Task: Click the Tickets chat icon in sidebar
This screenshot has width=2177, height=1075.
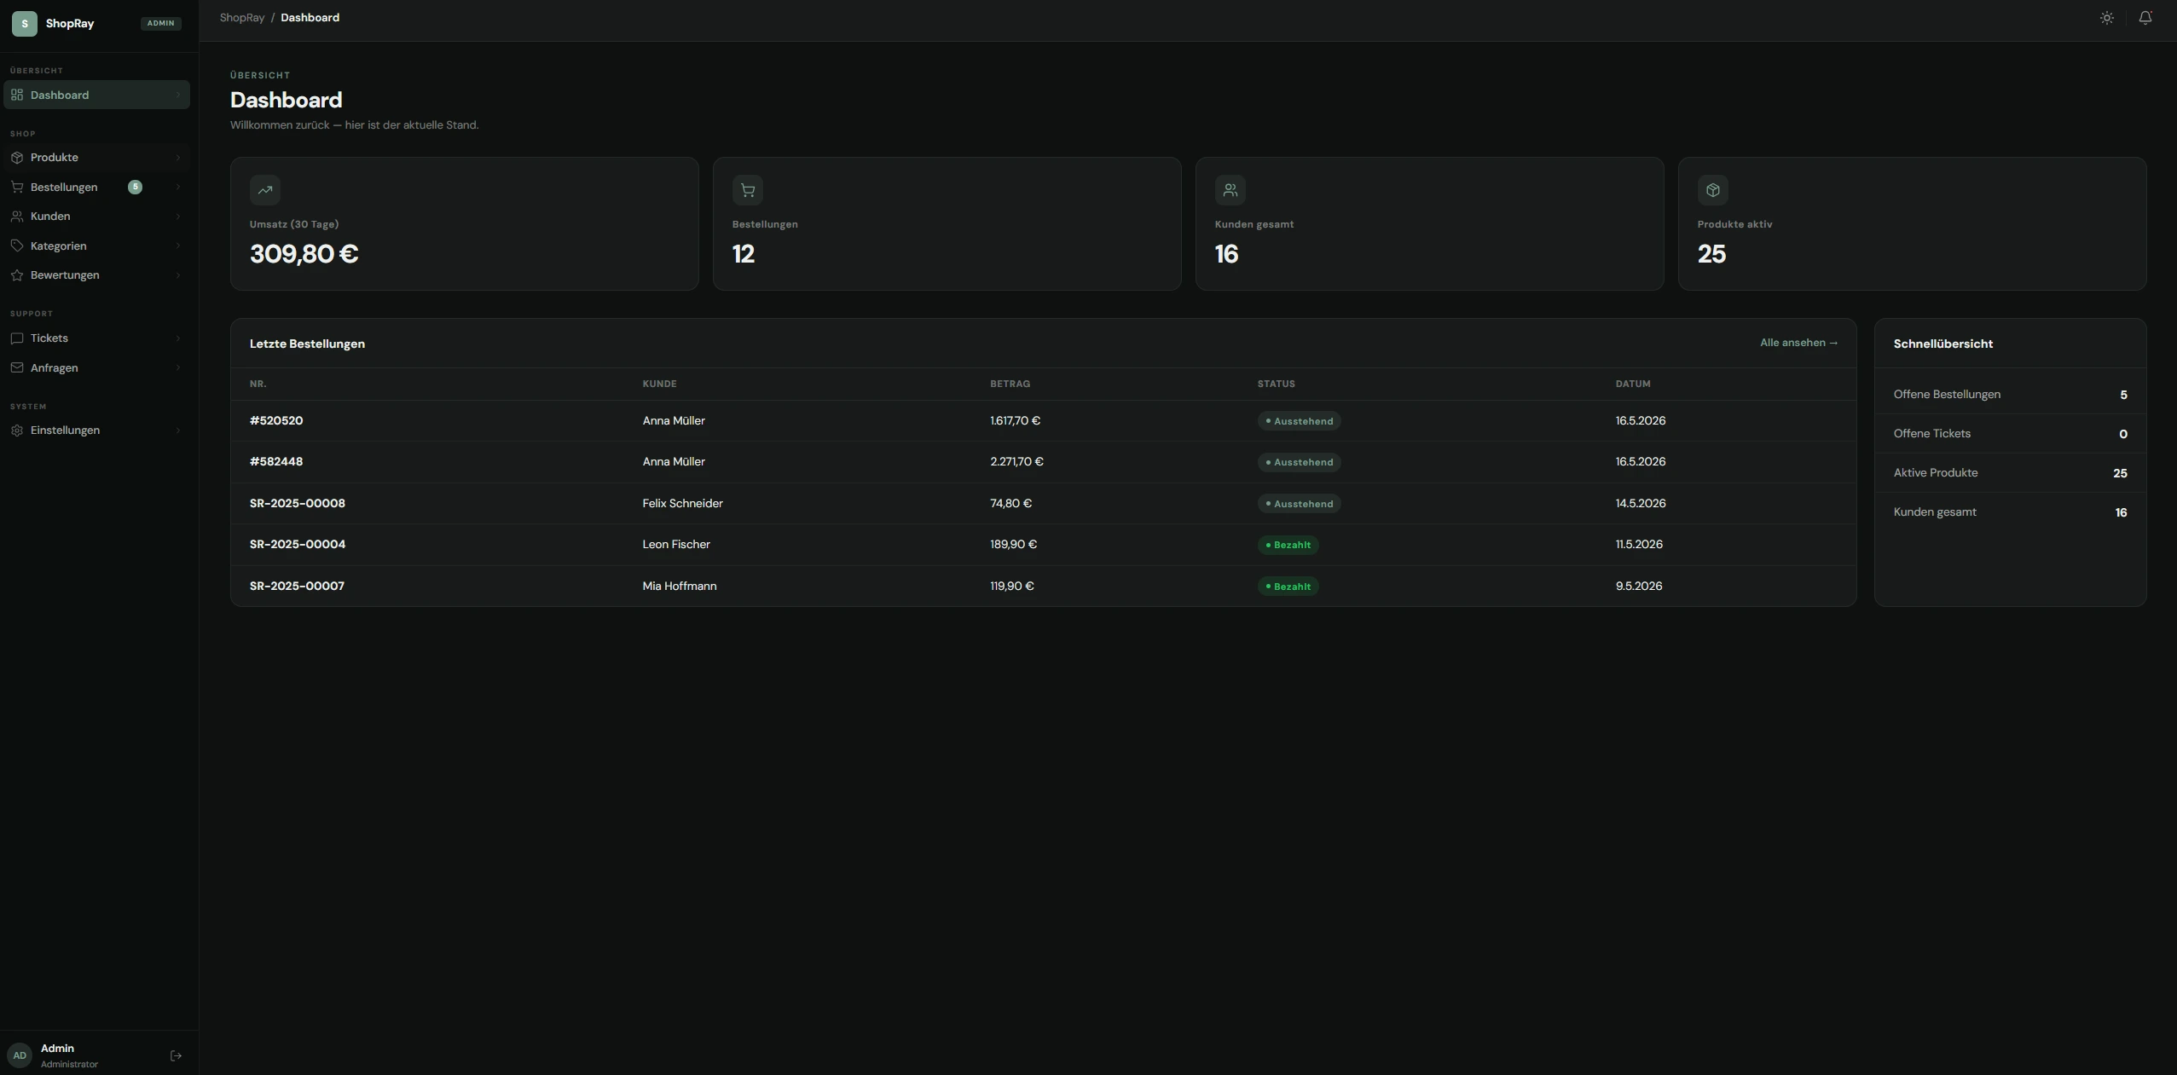Action: coord(17,338)
